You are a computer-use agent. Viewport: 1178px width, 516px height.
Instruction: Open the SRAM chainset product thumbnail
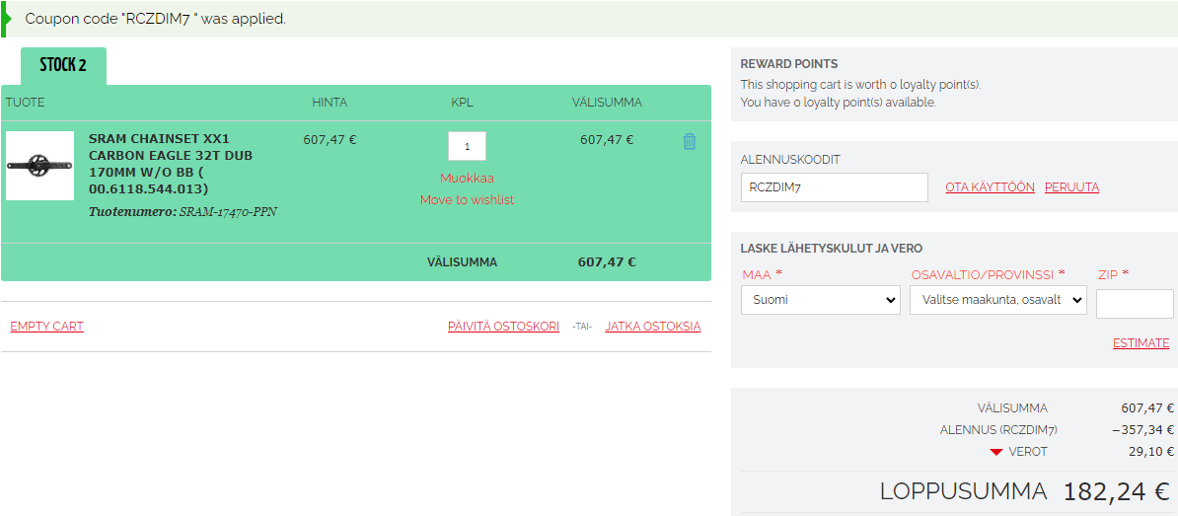point(39,166)
